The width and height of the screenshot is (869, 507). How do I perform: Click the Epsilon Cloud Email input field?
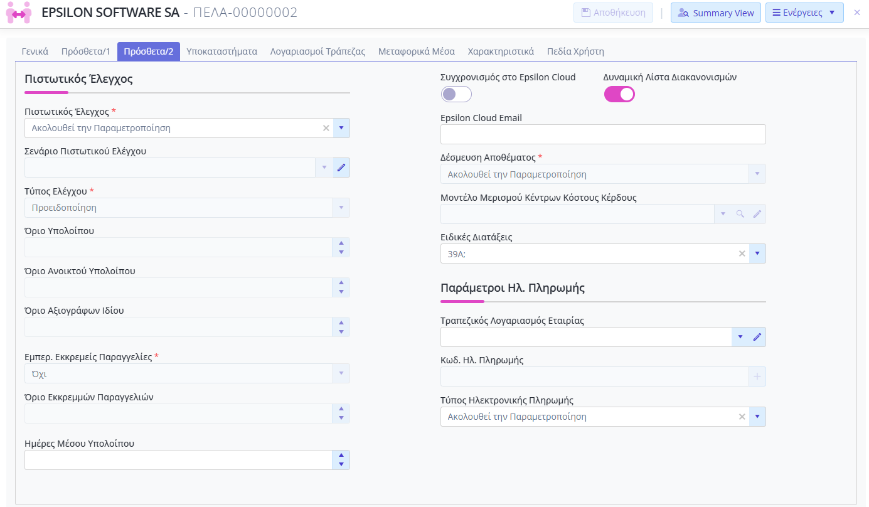click(x=602, y=134)
